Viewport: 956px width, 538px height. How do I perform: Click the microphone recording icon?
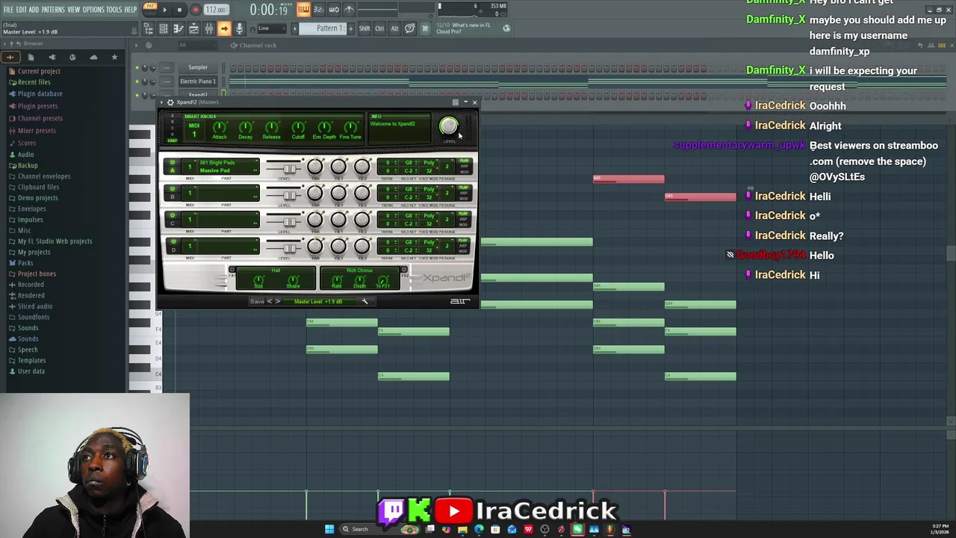[x=239, y=28]
